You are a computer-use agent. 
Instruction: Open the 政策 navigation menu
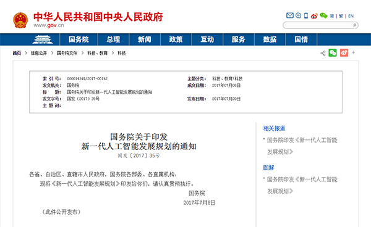pos(176,39)
